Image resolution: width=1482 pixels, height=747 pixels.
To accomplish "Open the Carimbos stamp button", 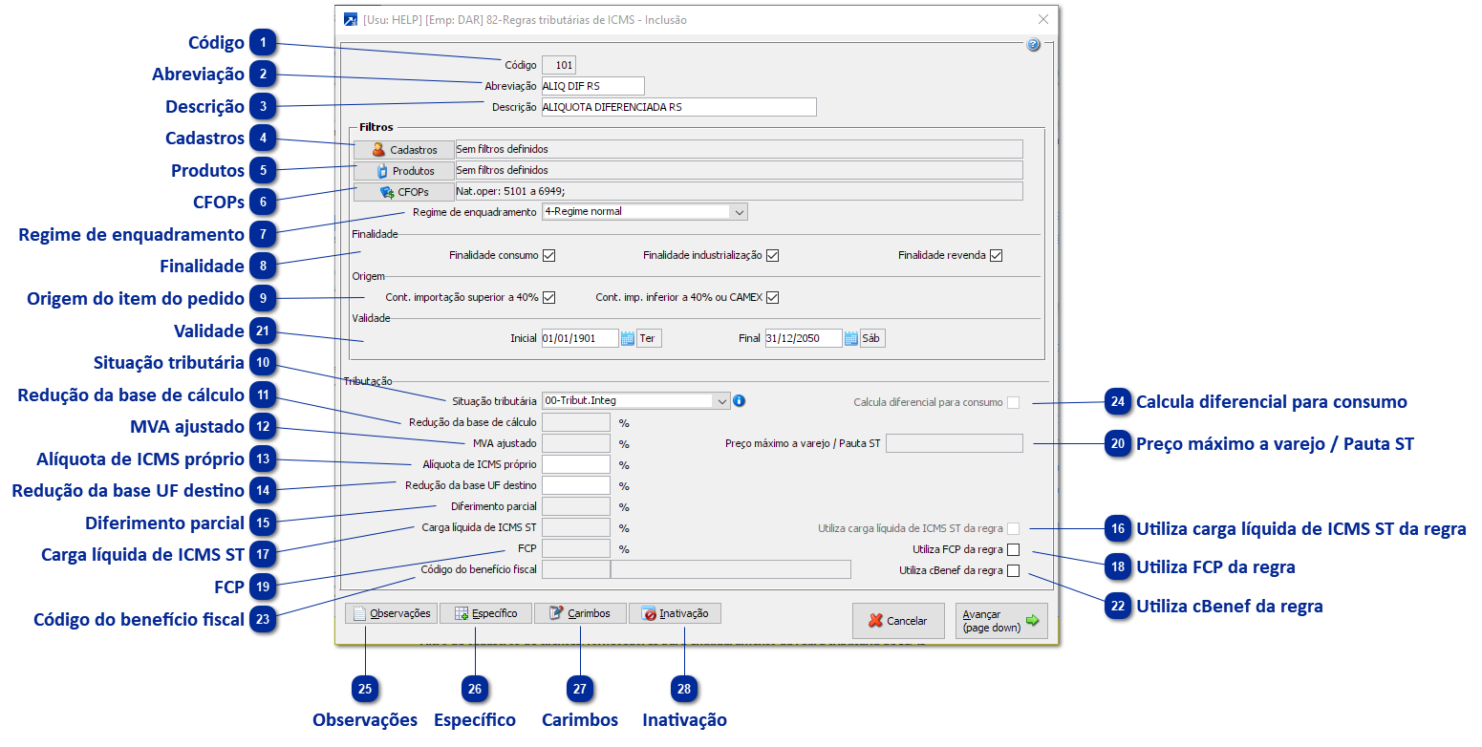I will [580, 613].
